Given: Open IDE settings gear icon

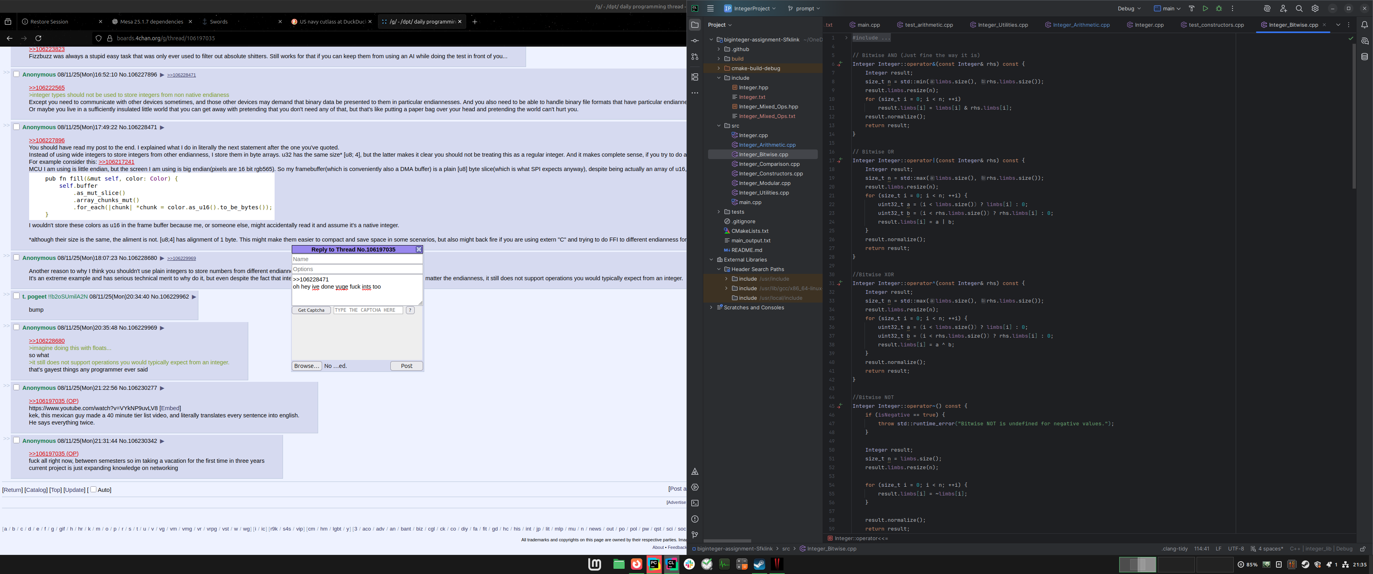Looking at the screenshot, I should click(x=1315, y=8).
